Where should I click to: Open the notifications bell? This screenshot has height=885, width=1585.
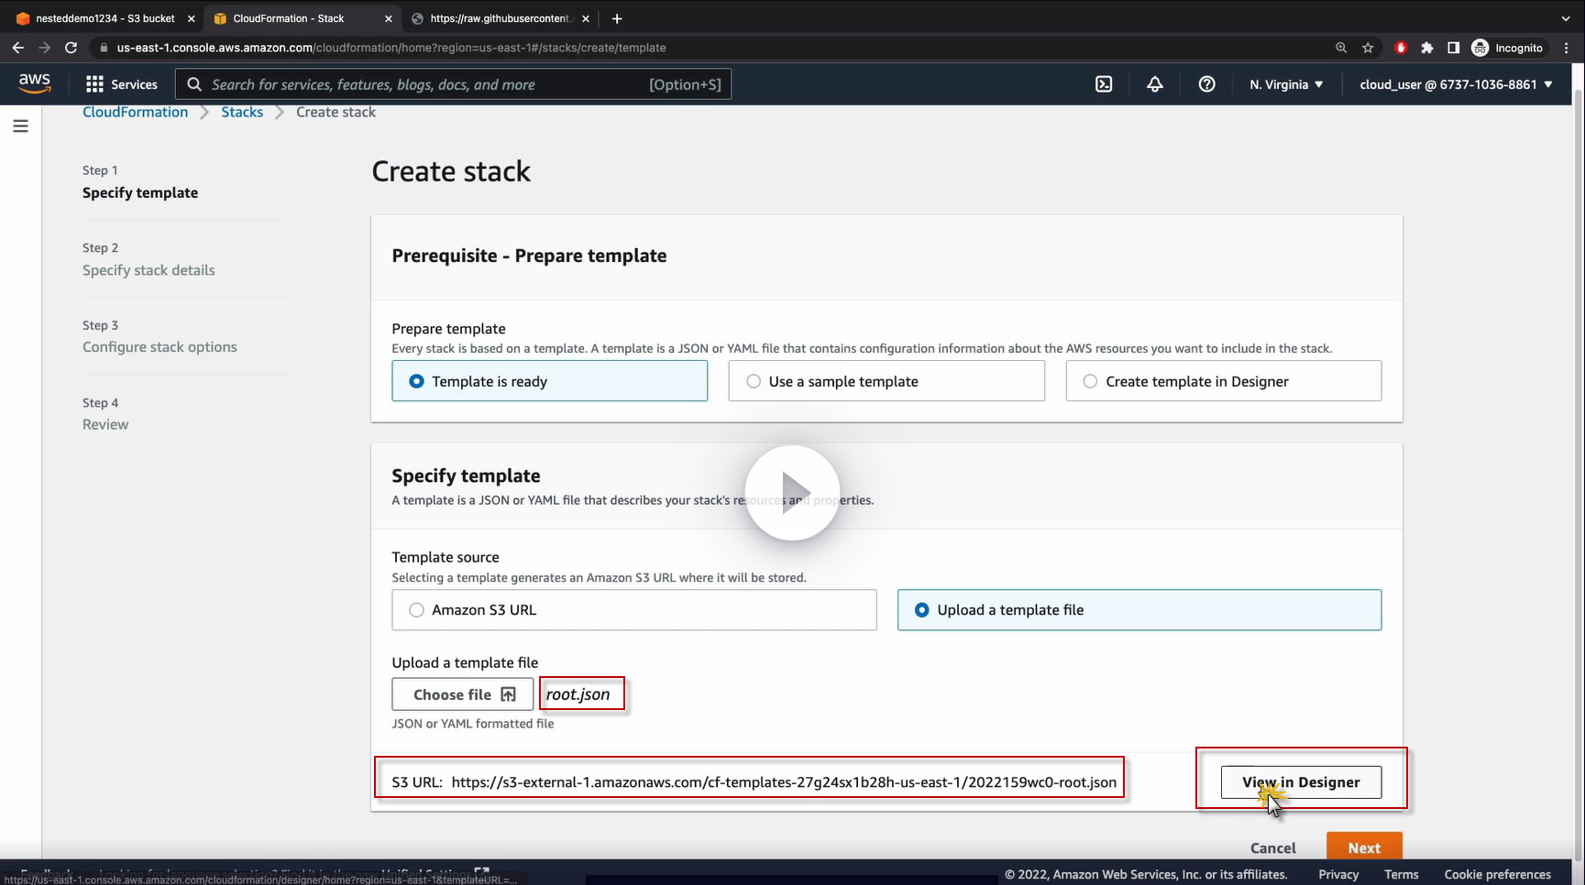click(1155, 84)
